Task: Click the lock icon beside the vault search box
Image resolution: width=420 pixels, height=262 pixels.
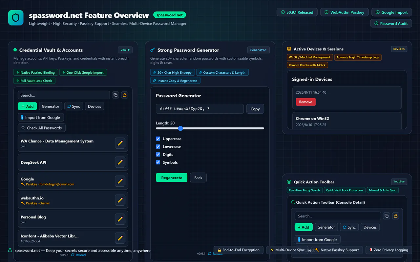Action: pyautogui.click(x=124, y=95)
